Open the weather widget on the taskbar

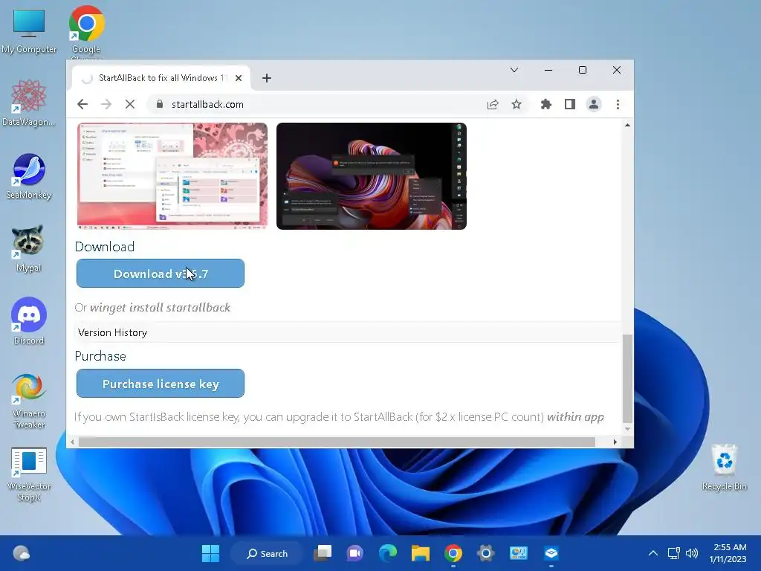tap(21, 553)
